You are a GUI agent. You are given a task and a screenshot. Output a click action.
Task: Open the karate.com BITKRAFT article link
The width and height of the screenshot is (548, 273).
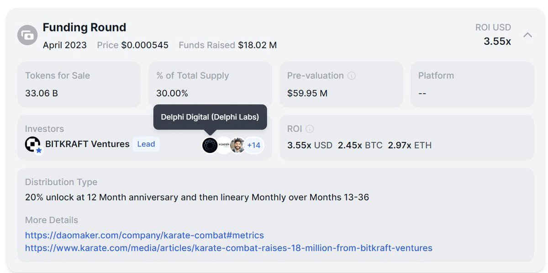pos(228,248)
